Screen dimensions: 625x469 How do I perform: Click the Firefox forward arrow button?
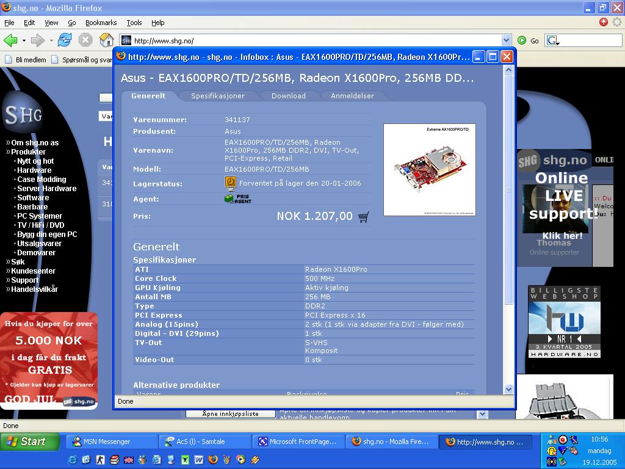pos(37,40)
